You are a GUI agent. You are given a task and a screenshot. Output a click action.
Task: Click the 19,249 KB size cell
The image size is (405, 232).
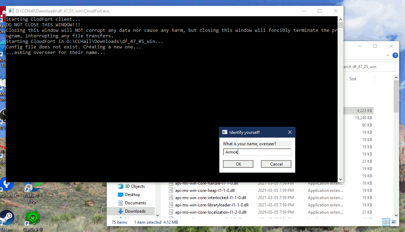pyautogui.click(x=364, y=118)
